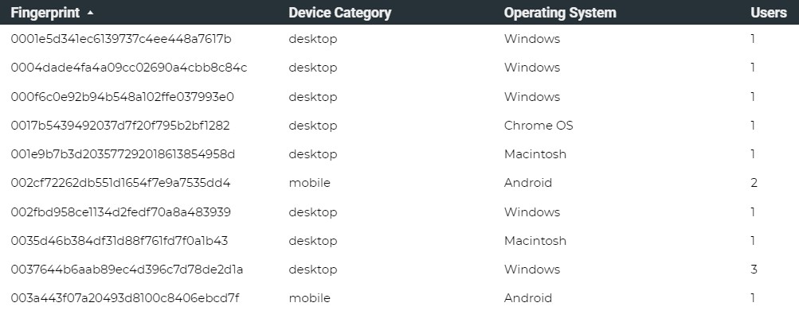Click fingerprint 003a443f07a20493d8100c8406ebcd7f
Image resolution: width=799 pixels, height=326 pixels.
click(124, 298)
